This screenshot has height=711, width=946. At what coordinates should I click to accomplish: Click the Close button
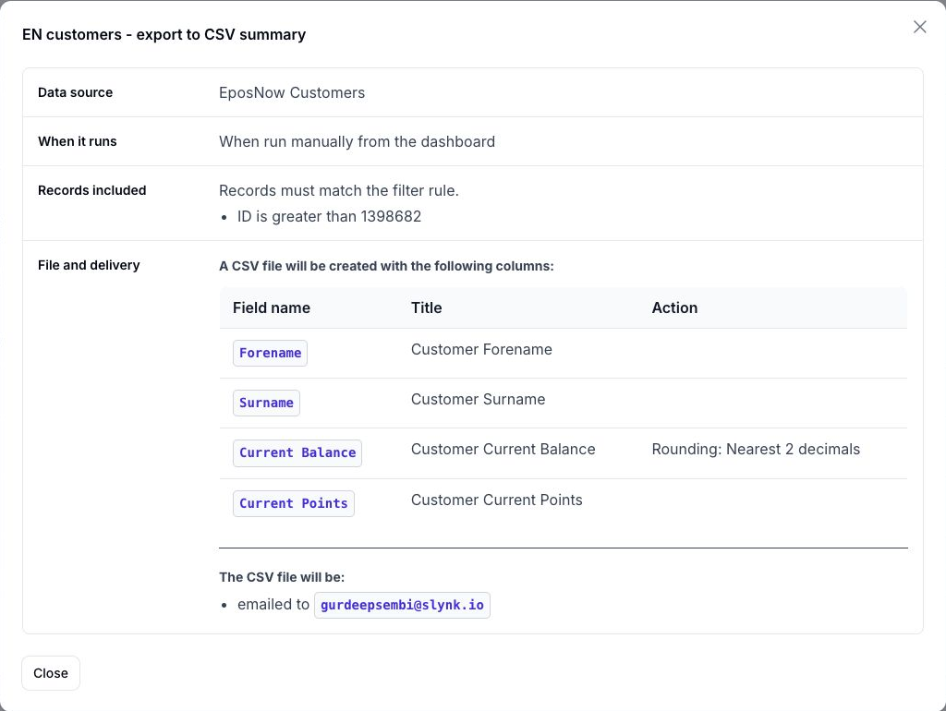click(51, 673)
